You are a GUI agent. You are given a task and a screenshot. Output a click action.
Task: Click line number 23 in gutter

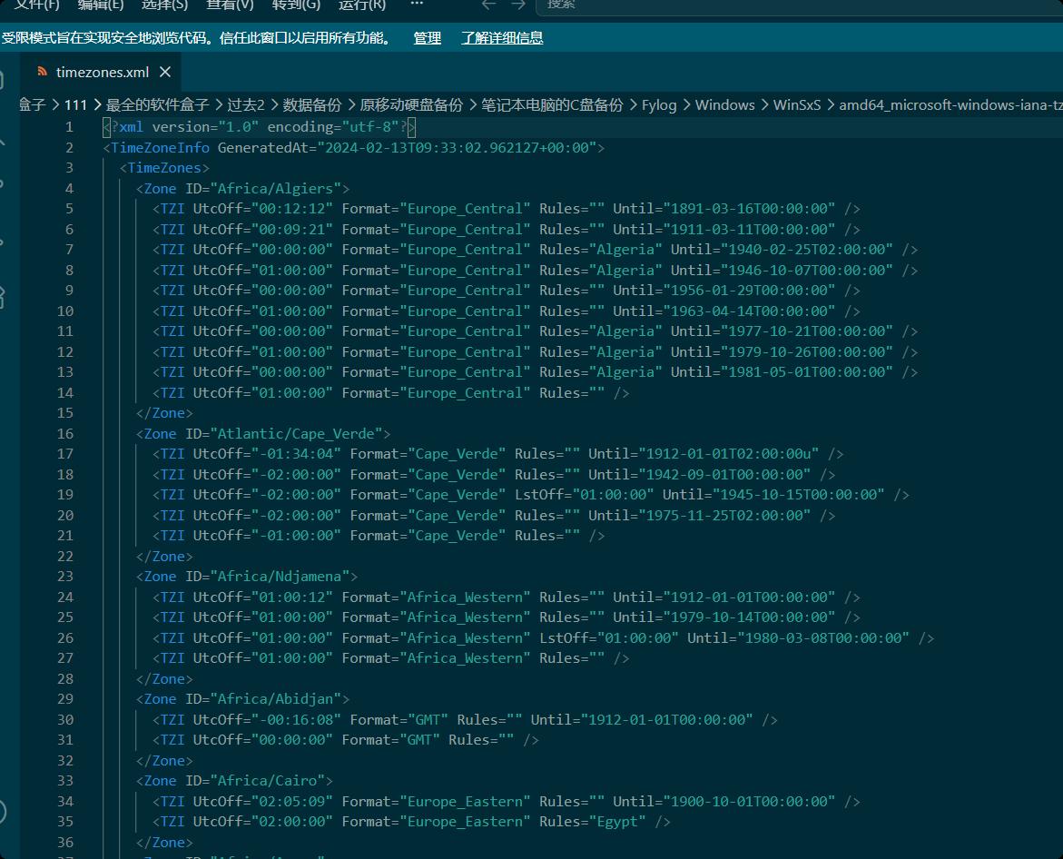65,577
